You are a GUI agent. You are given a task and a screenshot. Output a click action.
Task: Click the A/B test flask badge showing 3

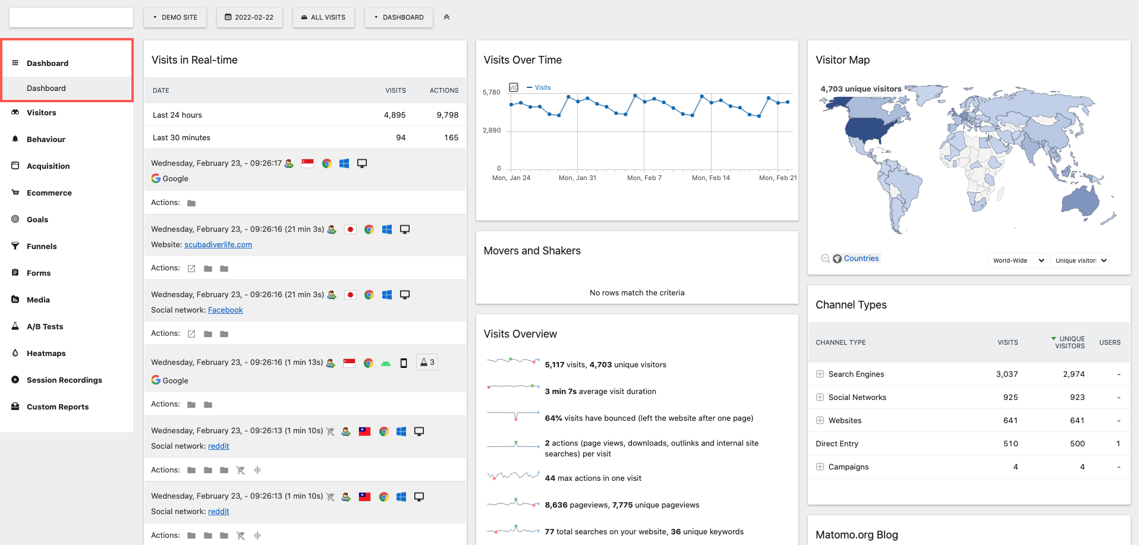tap(427, 362)
